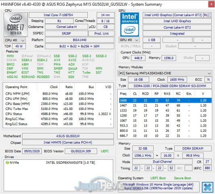Click the Intel Graphics logo
Viewport: 215px width, 194px height.
tap(130, 25)
